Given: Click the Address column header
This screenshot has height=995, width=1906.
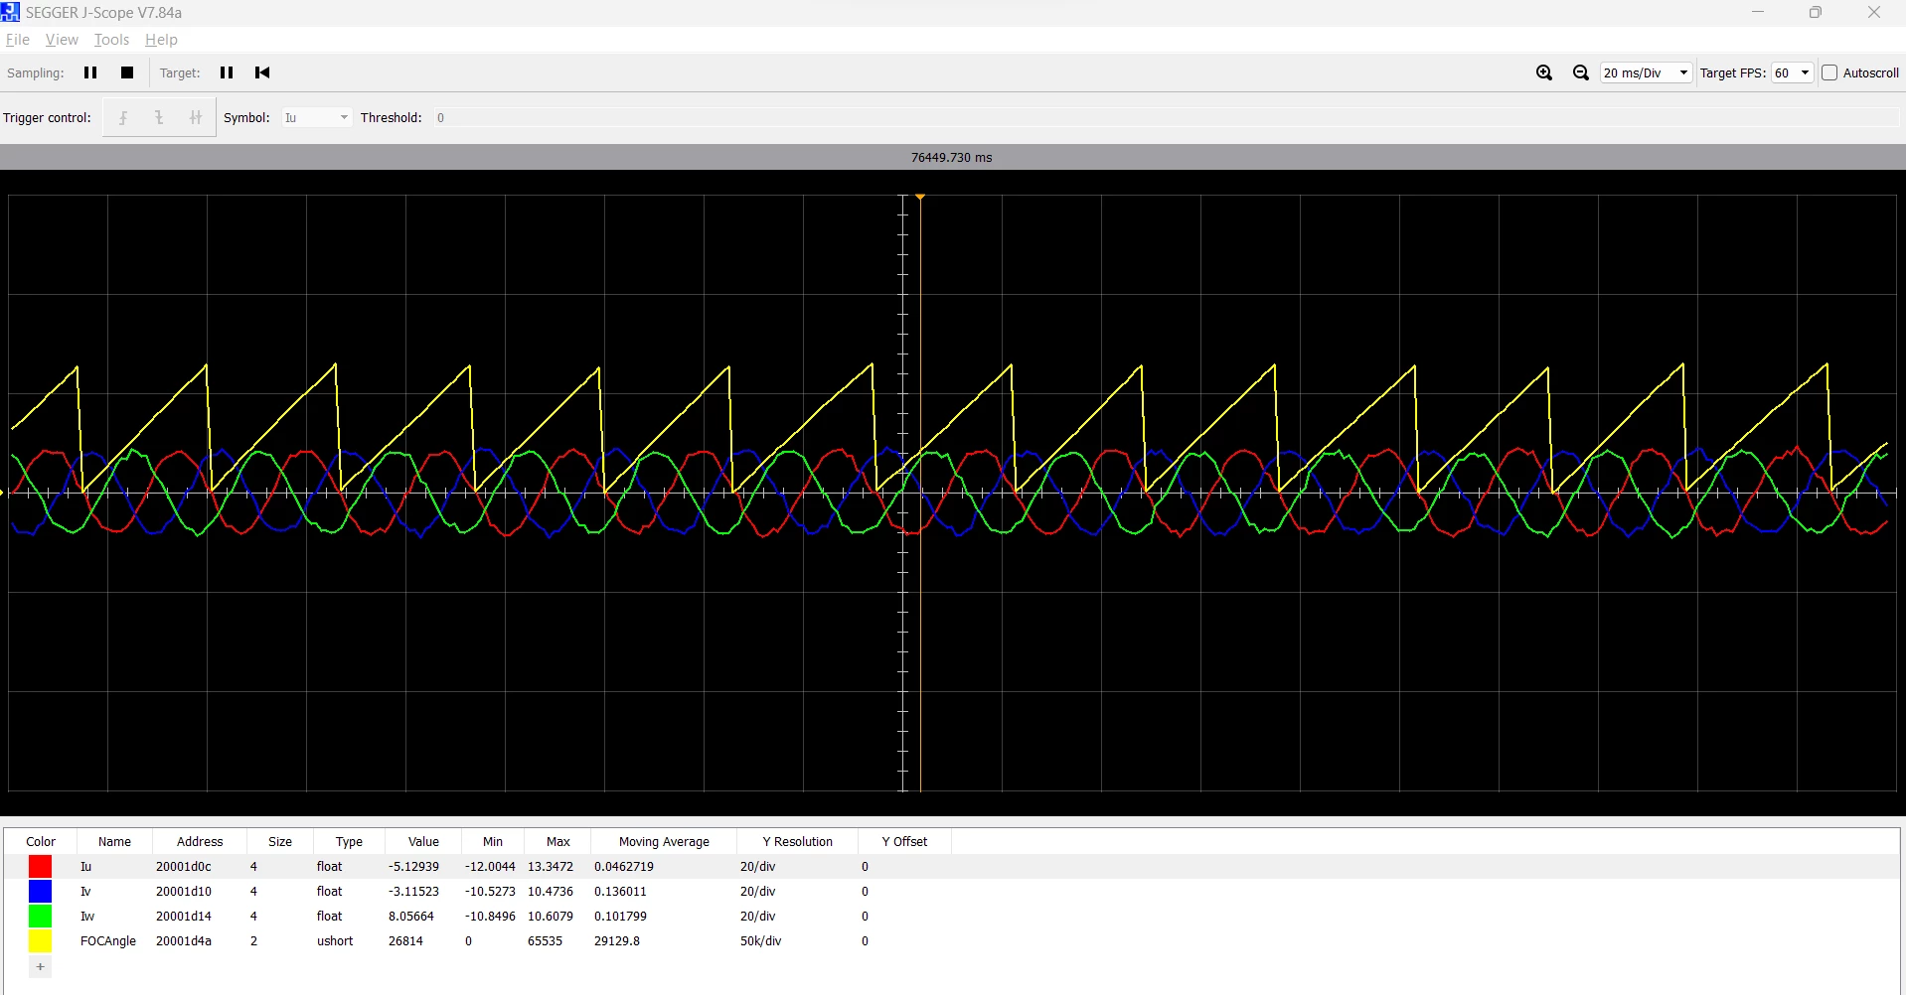Looking at the screenshot, I should click(x=200, y=841).
